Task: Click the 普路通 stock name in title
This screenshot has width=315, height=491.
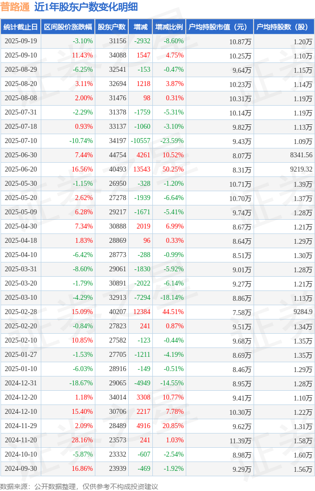Action: tap(15, 7)
